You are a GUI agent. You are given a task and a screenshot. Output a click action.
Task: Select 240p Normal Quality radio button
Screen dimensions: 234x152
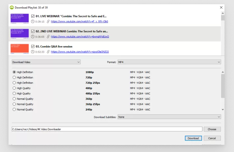click(x=14, y=110)
